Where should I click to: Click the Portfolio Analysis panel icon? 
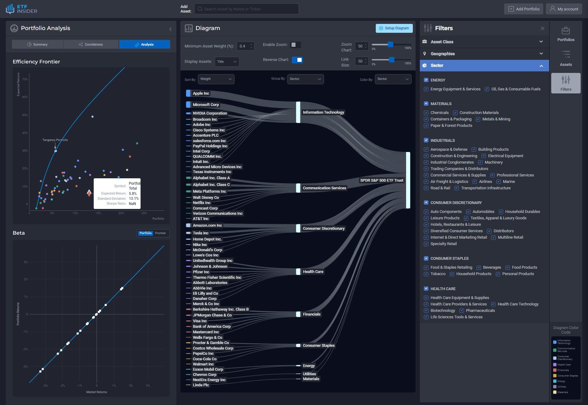13,28
